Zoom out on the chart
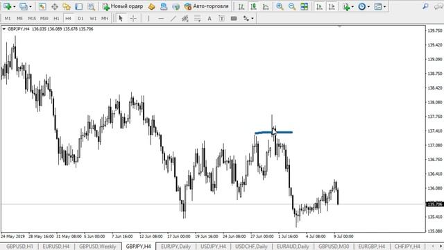444x250 pixels. point(292,6)
